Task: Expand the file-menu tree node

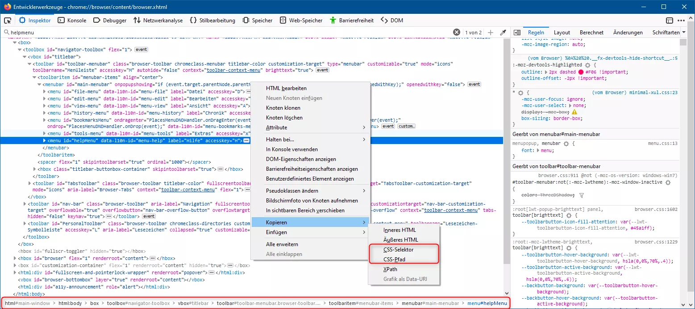Action: 44,91
